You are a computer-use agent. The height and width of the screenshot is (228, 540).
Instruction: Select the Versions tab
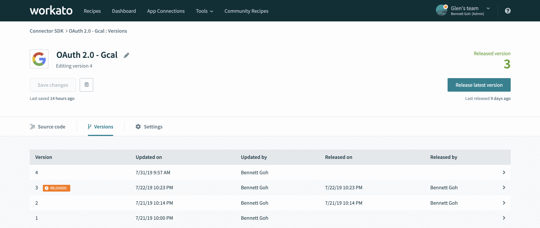pyautogui.click(x=100, y=127)
